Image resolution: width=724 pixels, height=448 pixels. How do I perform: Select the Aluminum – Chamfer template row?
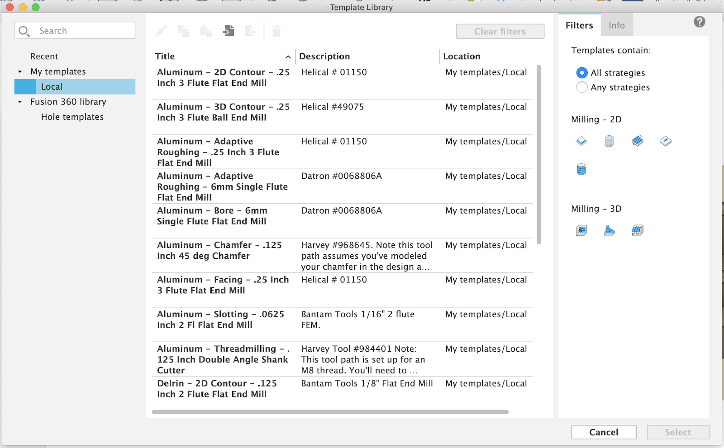click(343, 255)
